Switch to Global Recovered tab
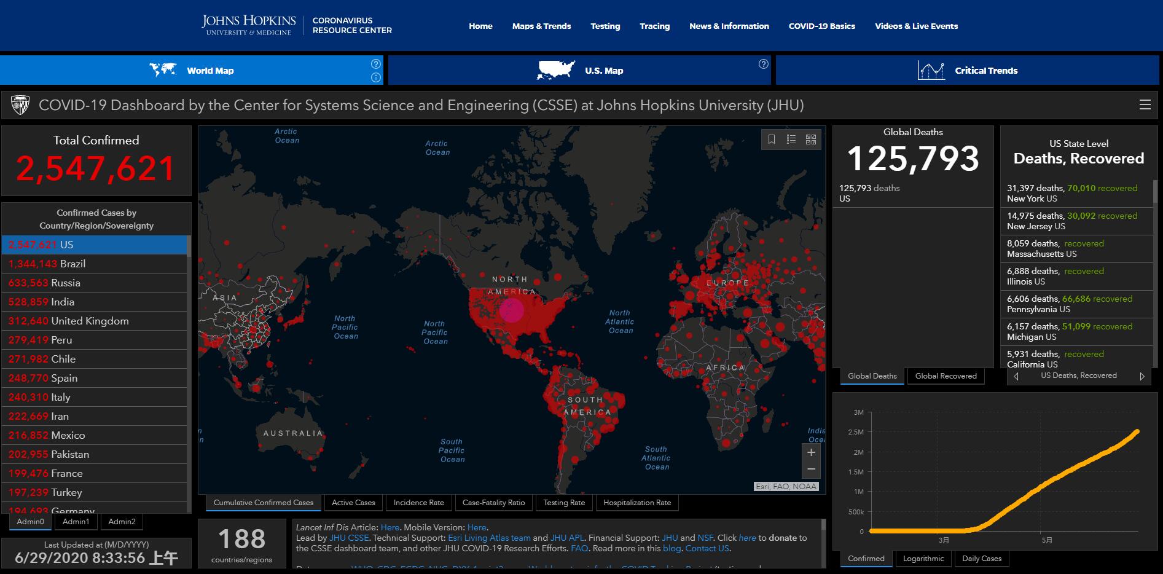 tap(946, 376)
